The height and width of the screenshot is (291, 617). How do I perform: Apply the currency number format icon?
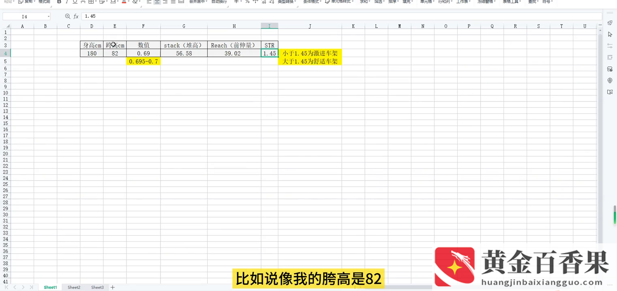click(x=236, y=2)
